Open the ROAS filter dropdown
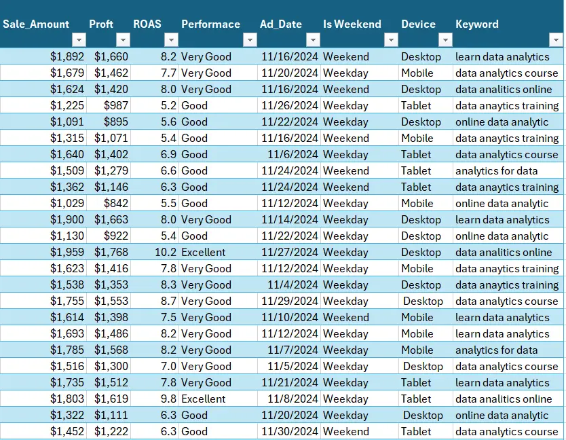Screen dimensions: 566x440 pos(171,39)
